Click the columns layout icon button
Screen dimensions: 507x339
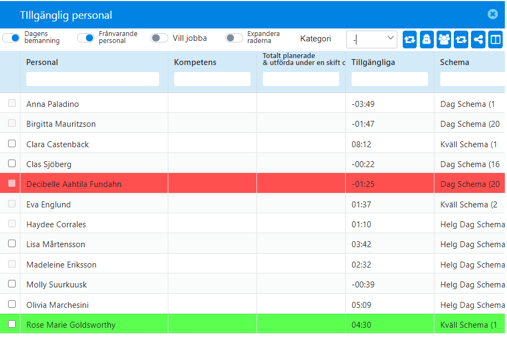click(x=495, y=39)
